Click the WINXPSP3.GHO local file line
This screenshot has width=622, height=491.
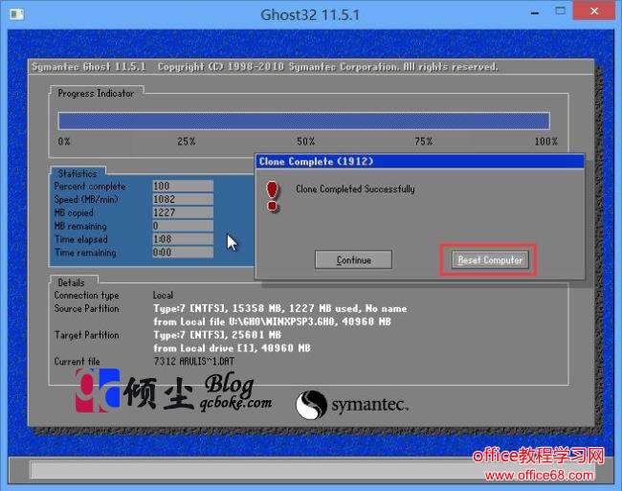tap(272, 322)
